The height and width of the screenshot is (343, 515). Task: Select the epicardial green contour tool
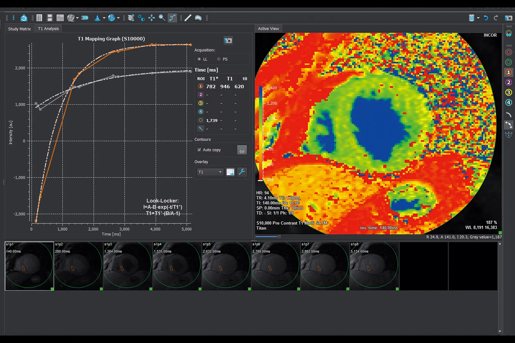pyautogui.click(x=509, y=62)
